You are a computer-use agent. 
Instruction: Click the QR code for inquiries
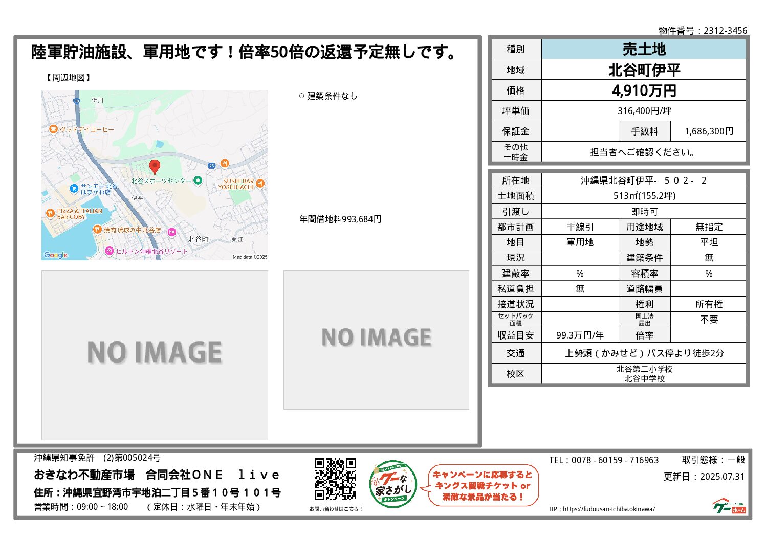point(335,479)
